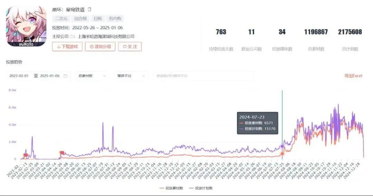Open the calendar icon in date range
Screen dimensions: 373x196
(x=66, y=76)
